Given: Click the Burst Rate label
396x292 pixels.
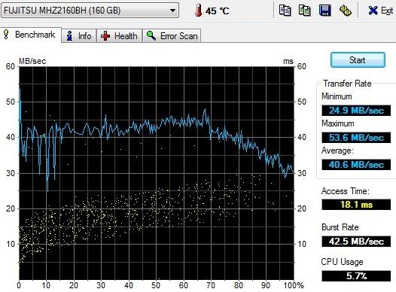Looking at the screenshot, I should click(x=340, y=227).
